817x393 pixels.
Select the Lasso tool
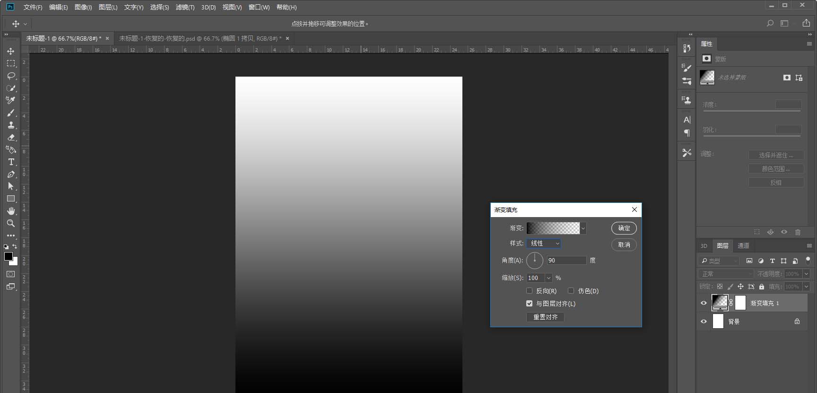pos(11,76)
